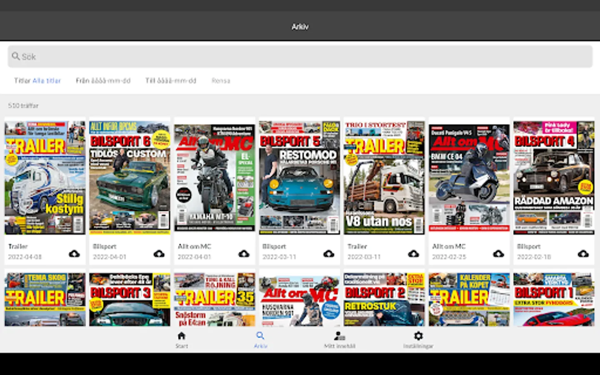Click the 'Arkiv' page title in header
Viewport: 600px width, 375px height.
[300, 27]
